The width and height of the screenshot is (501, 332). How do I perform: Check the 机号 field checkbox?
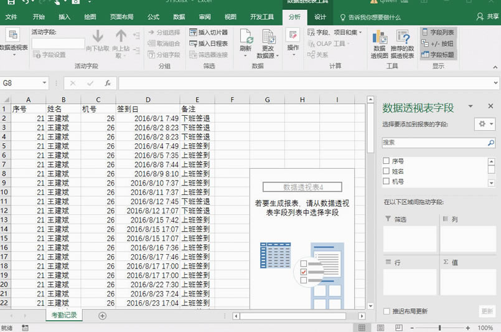tap(386, 181)
